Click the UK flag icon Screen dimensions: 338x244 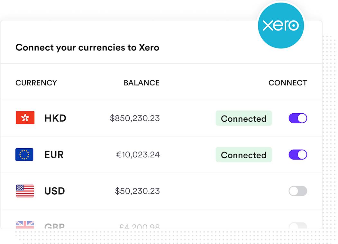click(25, 224)
